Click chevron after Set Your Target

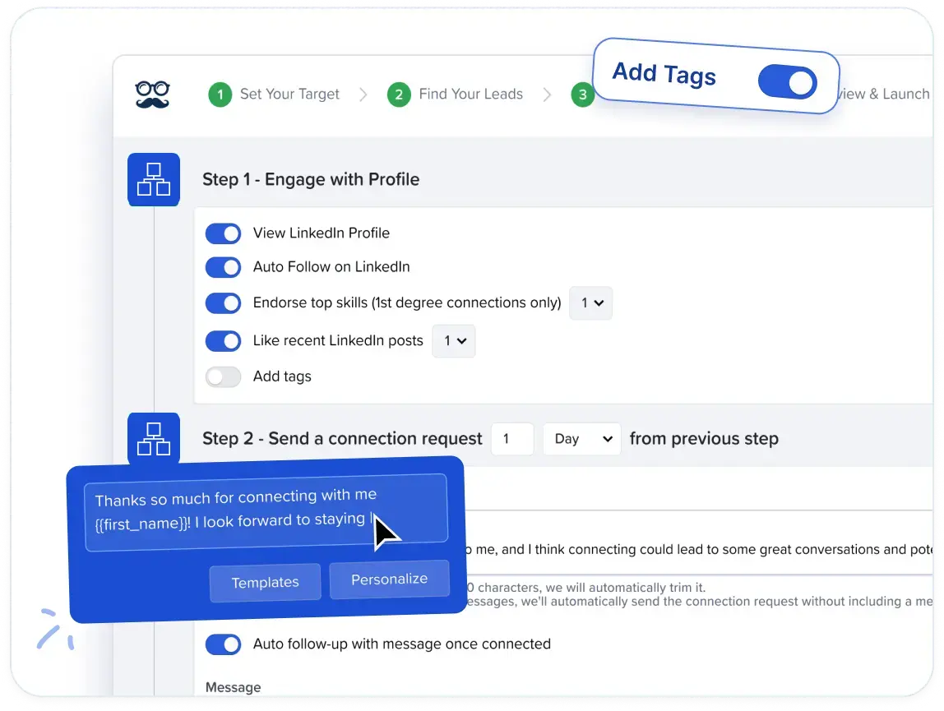[x=363, y=95]
